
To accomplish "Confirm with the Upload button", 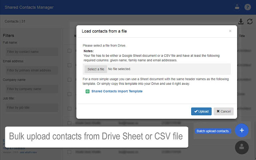I will point(201,111).
